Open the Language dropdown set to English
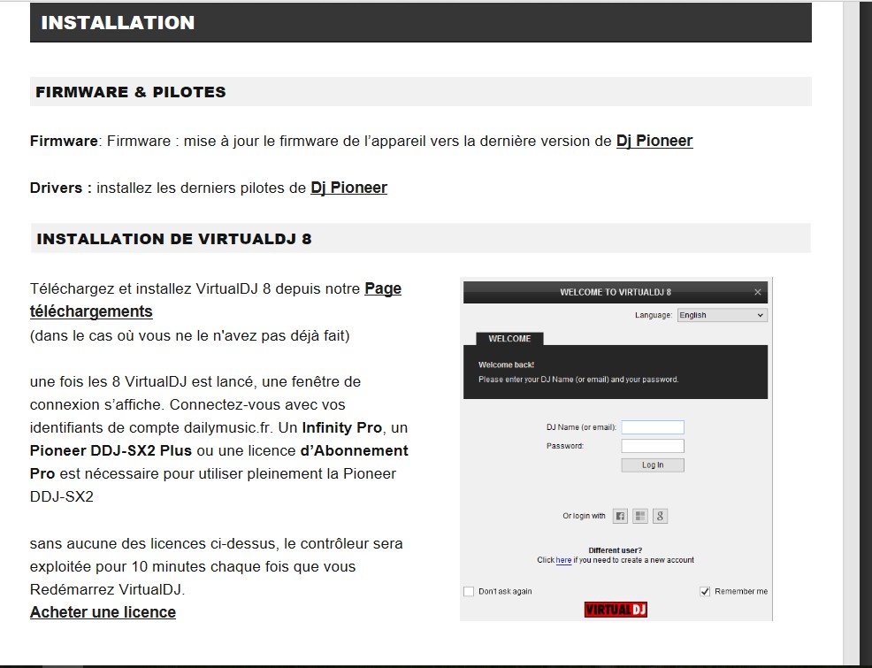 coord(722,315)
